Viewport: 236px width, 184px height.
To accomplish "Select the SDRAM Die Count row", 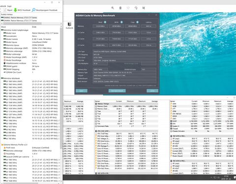I will pos(31,72).
